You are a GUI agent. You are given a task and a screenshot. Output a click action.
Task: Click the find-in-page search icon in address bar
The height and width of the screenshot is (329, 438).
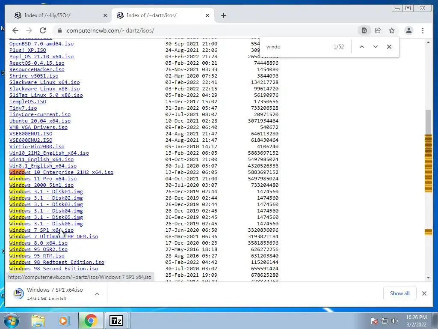click(x=364, y=30)
